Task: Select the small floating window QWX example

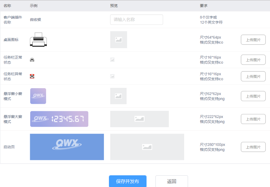Action: (x=38, y=96)
